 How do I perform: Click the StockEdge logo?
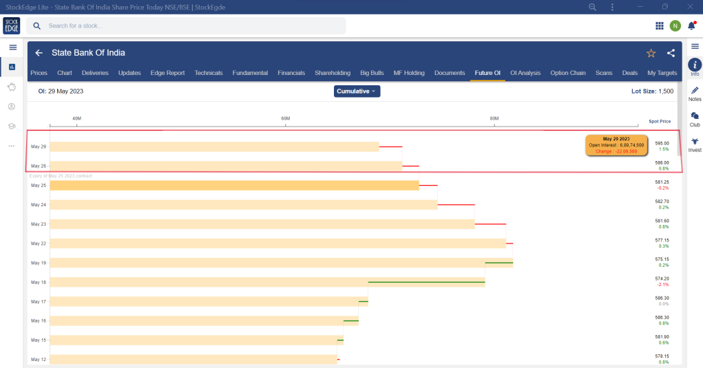[x=12, y=26]
